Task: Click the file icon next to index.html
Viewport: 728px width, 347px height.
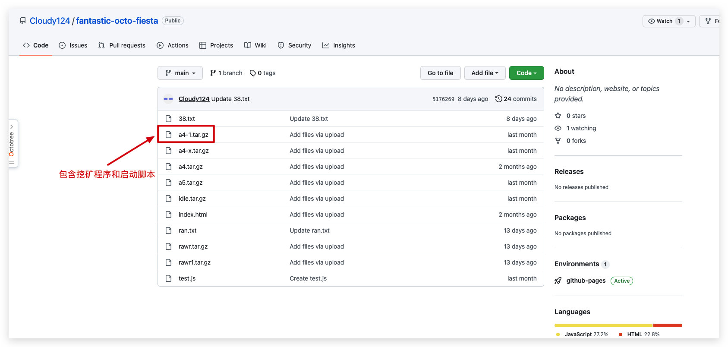Action: pos(169,215)
